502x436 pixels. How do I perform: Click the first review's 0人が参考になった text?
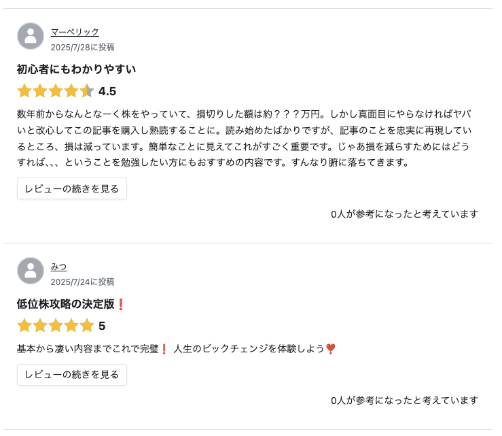404,214
